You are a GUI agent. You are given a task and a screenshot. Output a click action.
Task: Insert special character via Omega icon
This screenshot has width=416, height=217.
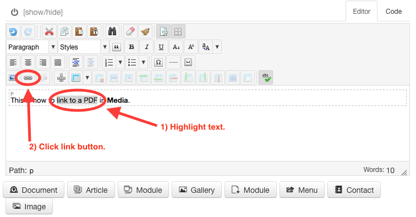[x=158, y=63]
